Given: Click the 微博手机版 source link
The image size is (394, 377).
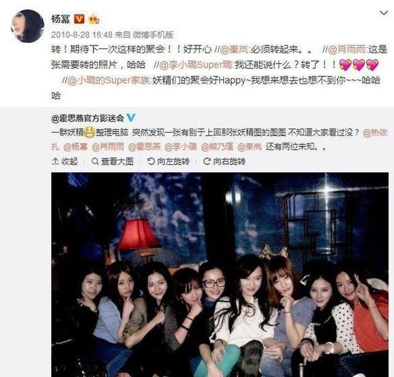Looking at the screenshot, I should tap(153, 34).
